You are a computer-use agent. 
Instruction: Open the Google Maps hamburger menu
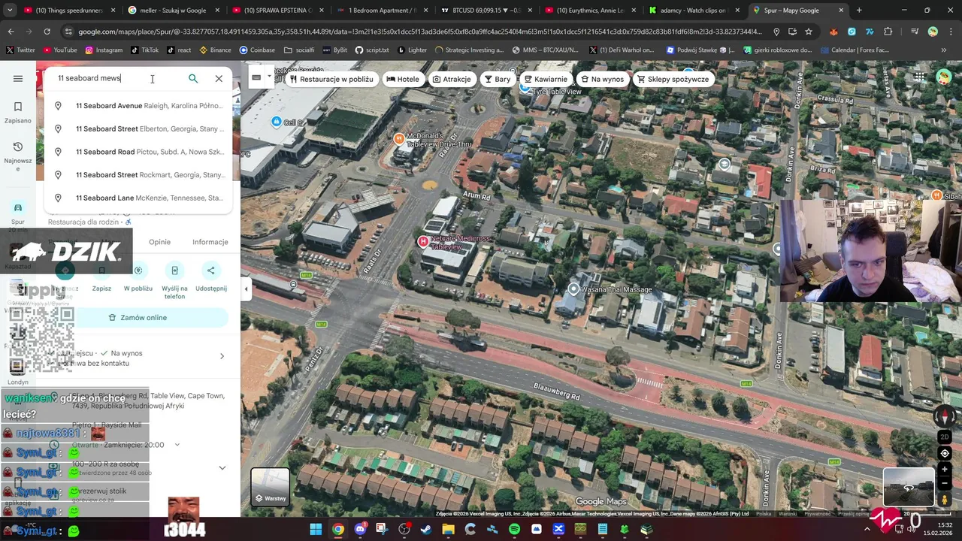[18, 79]
